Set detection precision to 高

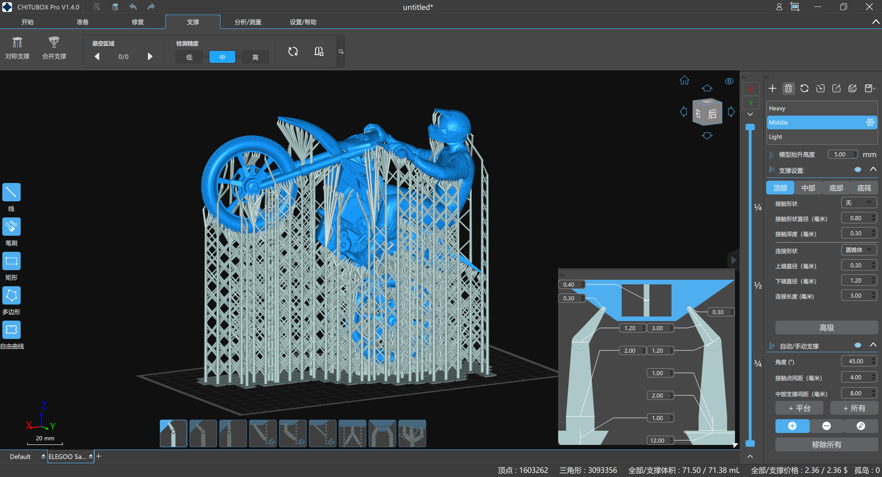tap(255, 57)
